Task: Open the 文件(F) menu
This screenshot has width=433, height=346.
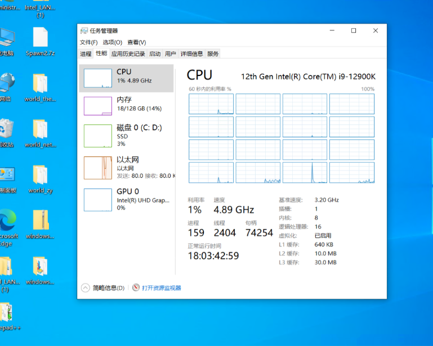Action: pos(88,42)
